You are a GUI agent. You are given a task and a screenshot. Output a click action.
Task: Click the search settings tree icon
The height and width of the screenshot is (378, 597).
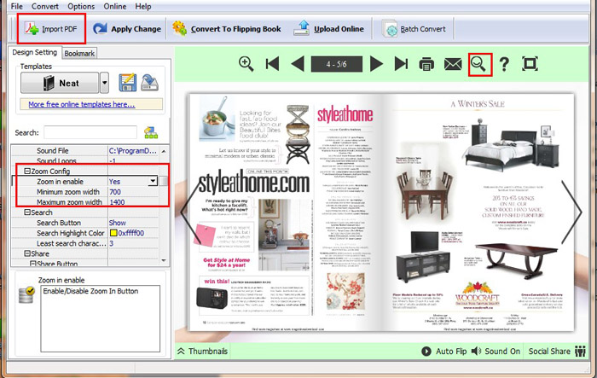click(151, 132)
